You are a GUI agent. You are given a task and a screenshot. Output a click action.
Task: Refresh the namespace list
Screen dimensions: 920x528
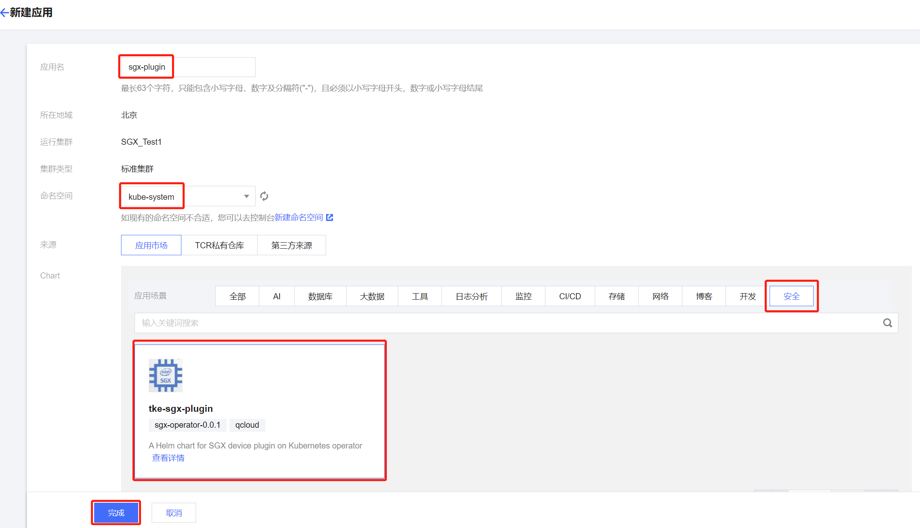pyautogui.click(x=264, y=197)
